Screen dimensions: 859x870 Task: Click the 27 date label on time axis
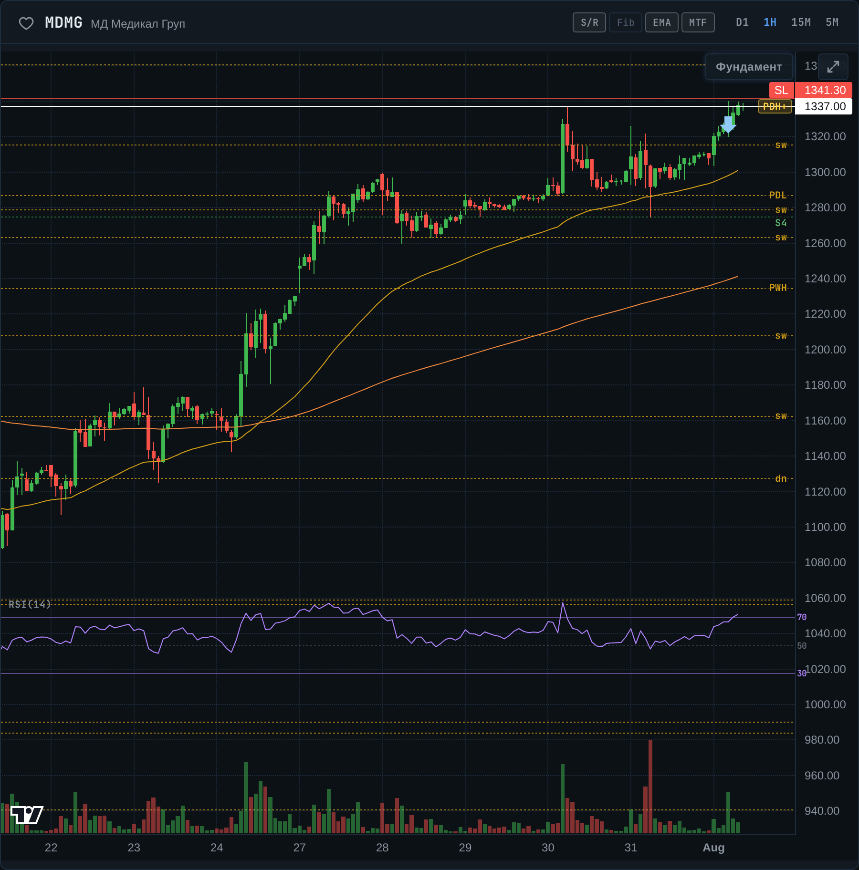pyautogui.click(x=300, y=848)
